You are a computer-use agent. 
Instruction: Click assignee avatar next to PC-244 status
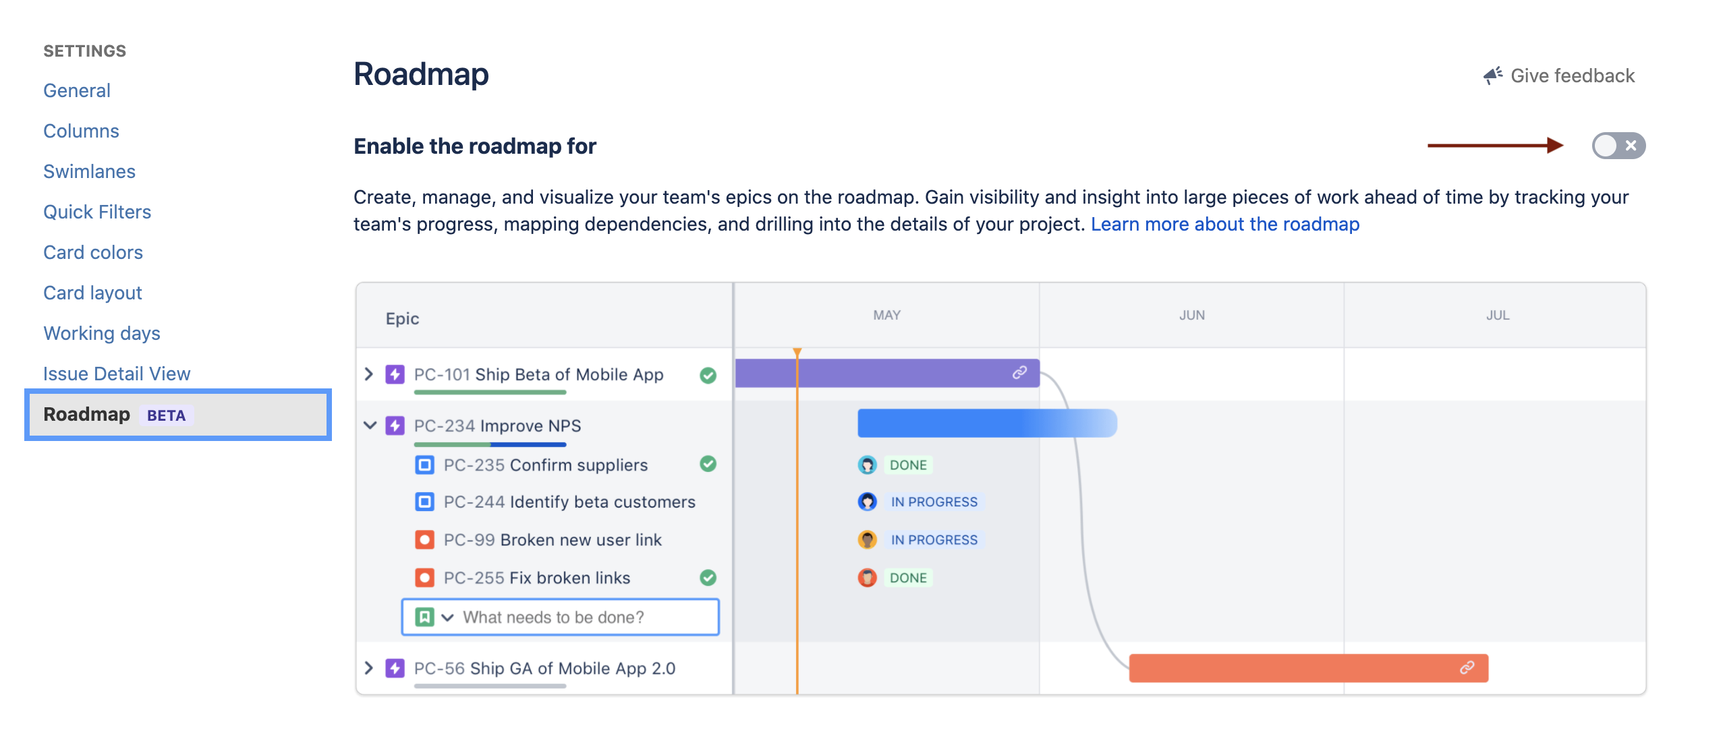coord(867,502)
